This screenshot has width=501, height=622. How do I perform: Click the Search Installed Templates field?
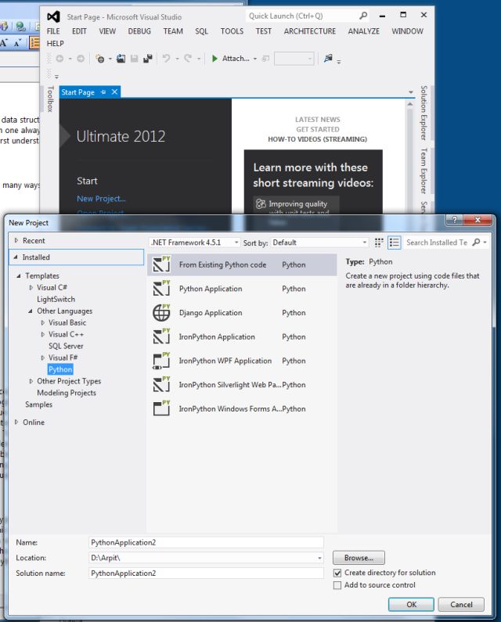pyautogui.click(x=437, y=243)
